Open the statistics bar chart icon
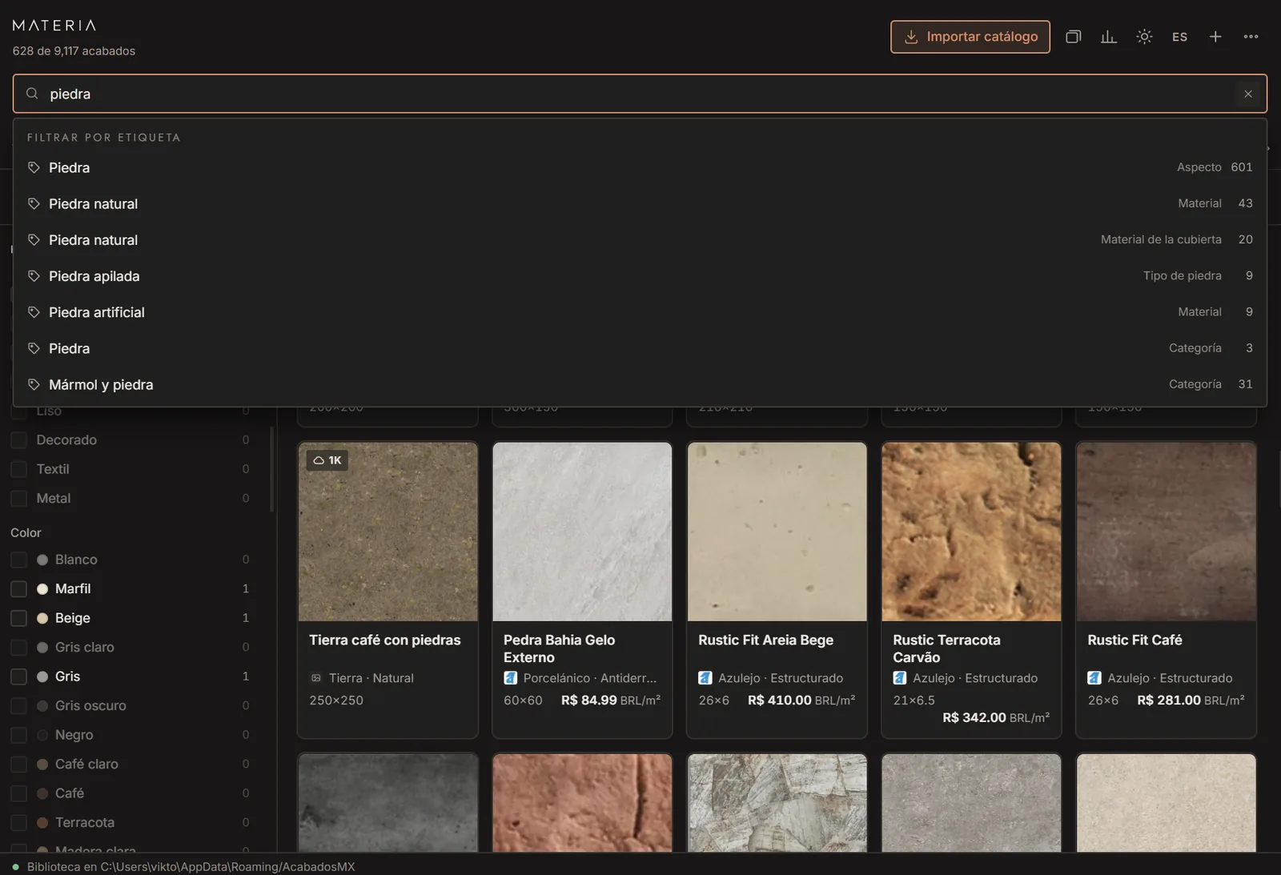Screen dimensions: 1281x875 pyautogui.click(x=1109, y=37)
